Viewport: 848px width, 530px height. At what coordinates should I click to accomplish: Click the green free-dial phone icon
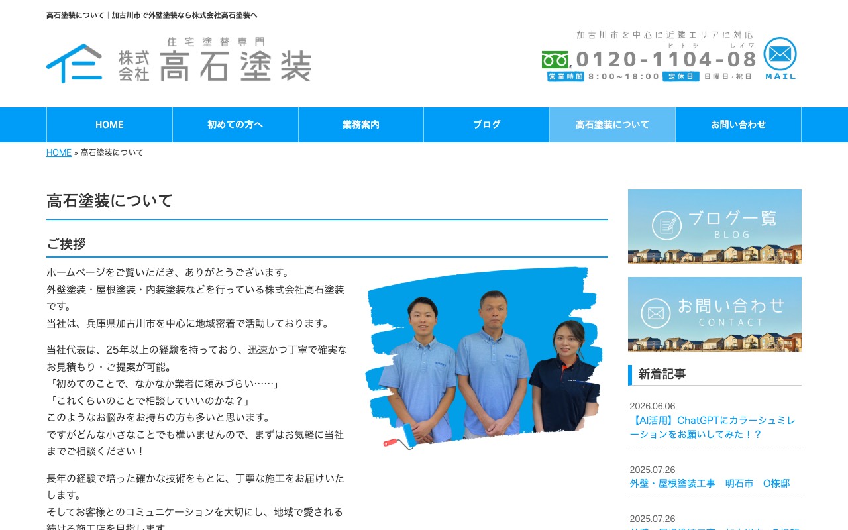point(555,60)
